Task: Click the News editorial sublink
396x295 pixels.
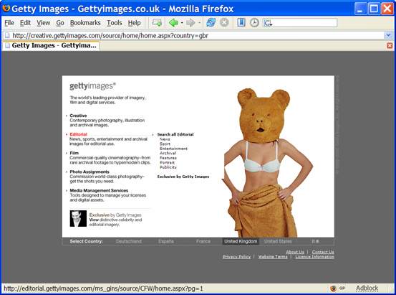Action: [x=165, y=139]
